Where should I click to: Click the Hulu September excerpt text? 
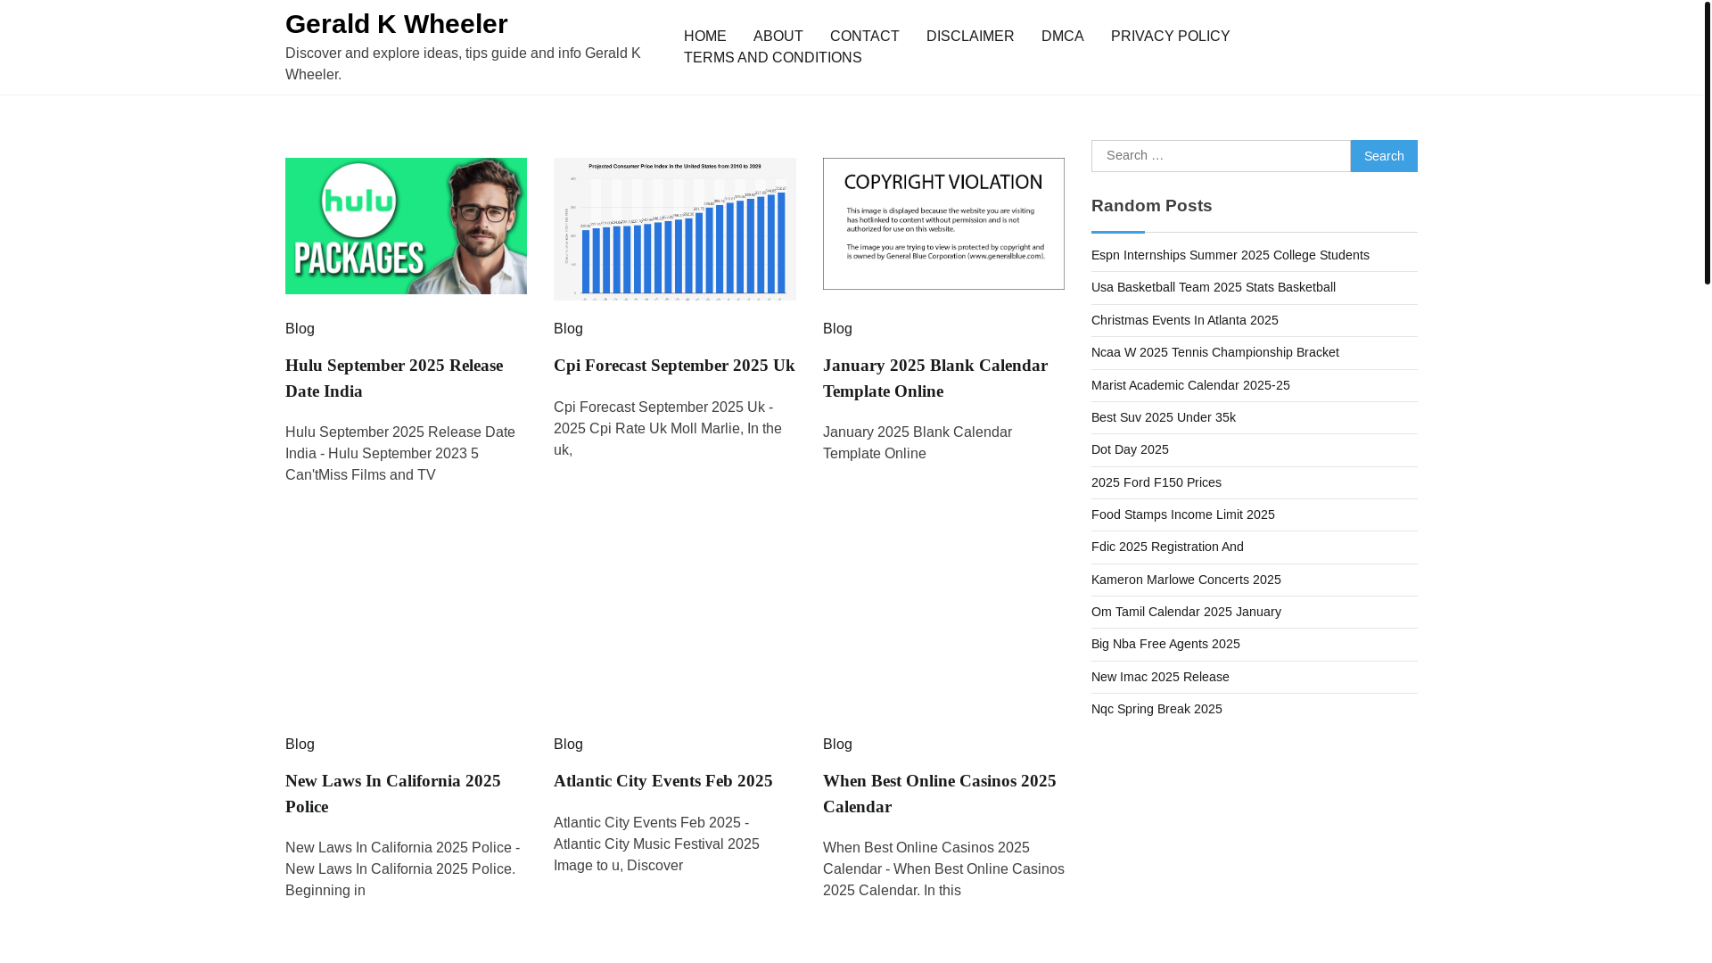(x=400, y=454)
